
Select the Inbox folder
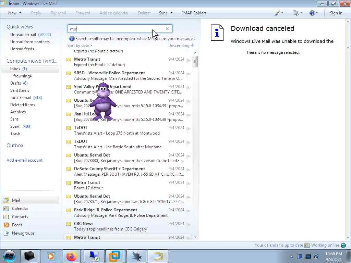(30, 69)
